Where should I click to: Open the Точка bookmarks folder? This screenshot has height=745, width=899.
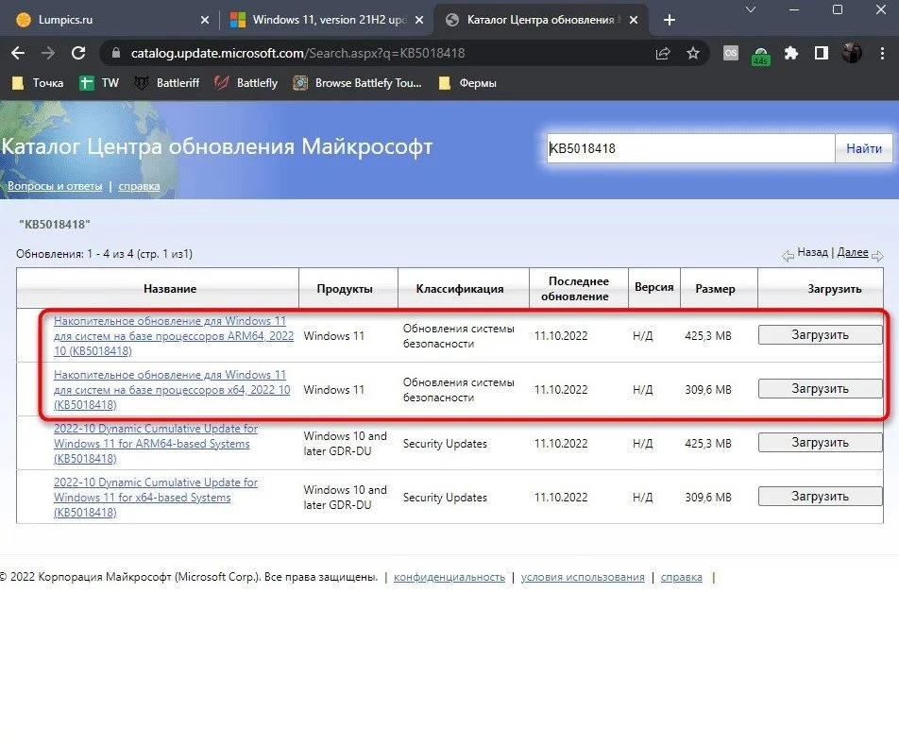pos(38,83)
